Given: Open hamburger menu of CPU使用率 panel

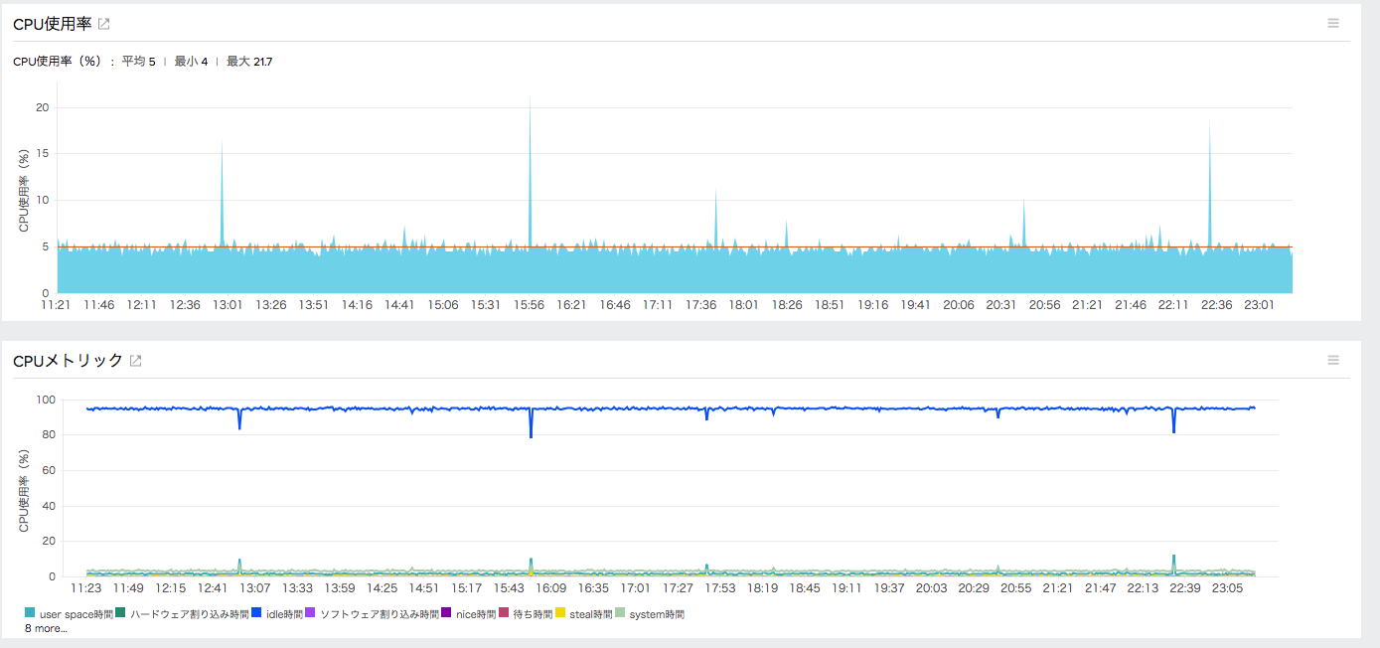Looking at the screenshot, I should tap(1333, 23).
